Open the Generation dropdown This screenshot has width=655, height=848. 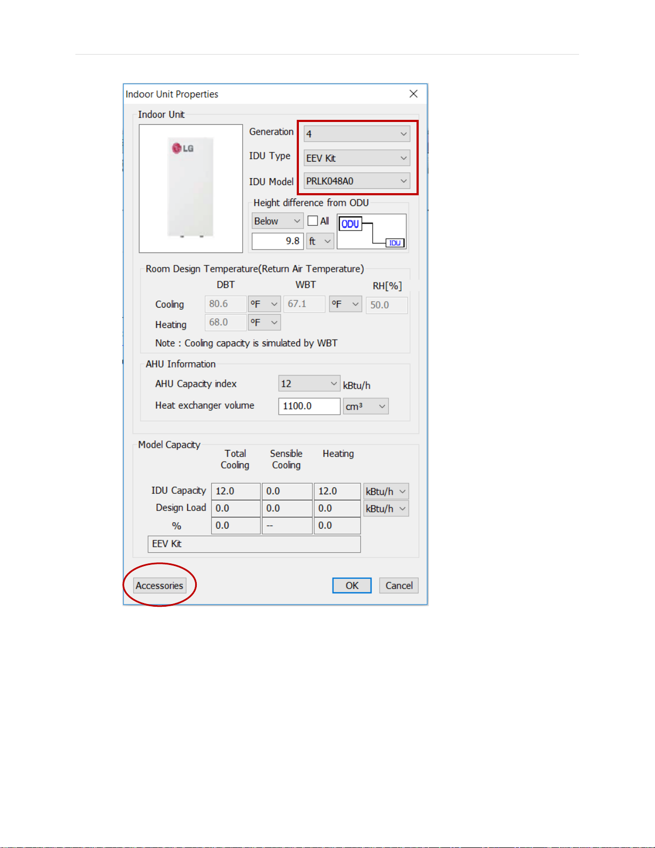[x=357, y=134]
